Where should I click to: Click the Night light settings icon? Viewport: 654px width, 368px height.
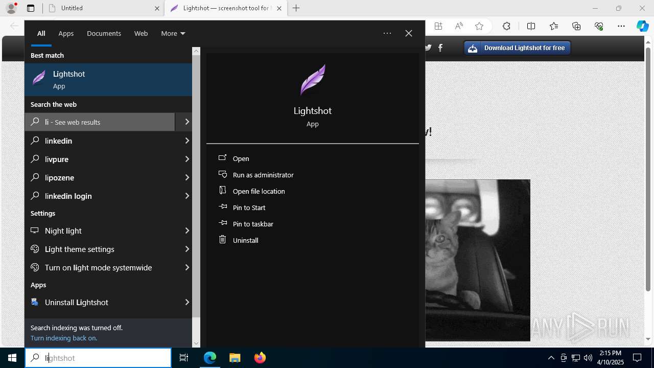coord(35,231)
